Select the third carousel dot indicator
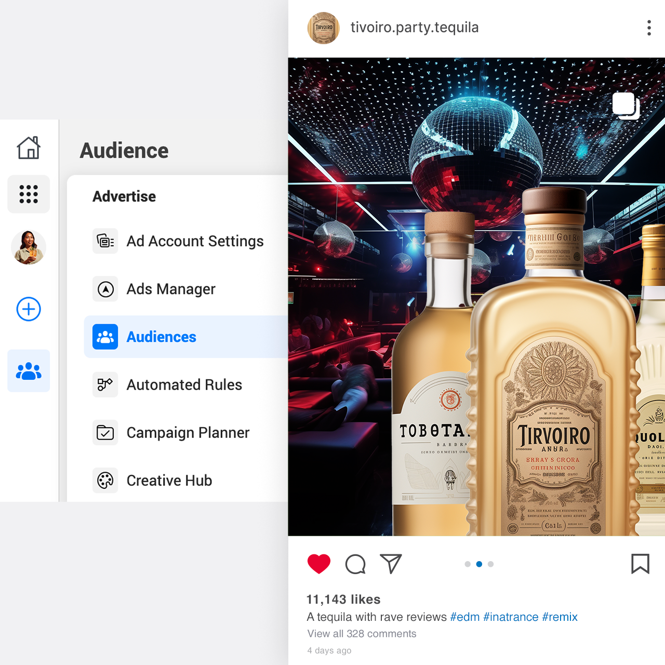 pos(490,564)
